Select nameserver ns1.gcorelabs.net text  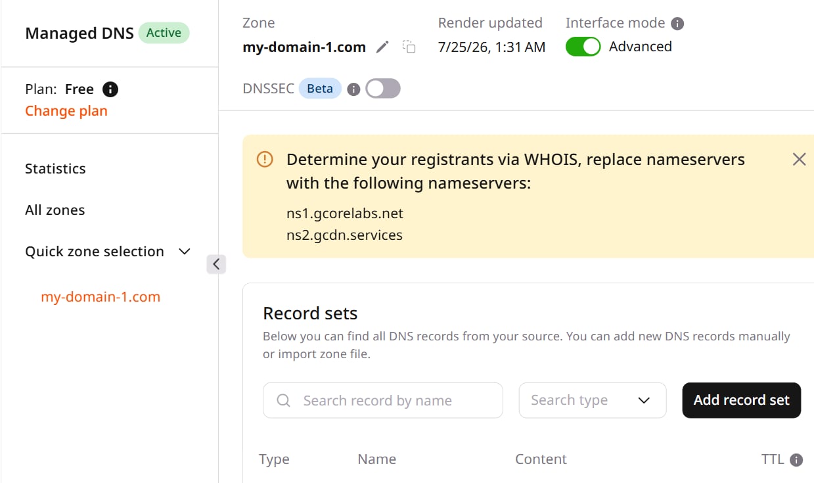tap(345, 214)
